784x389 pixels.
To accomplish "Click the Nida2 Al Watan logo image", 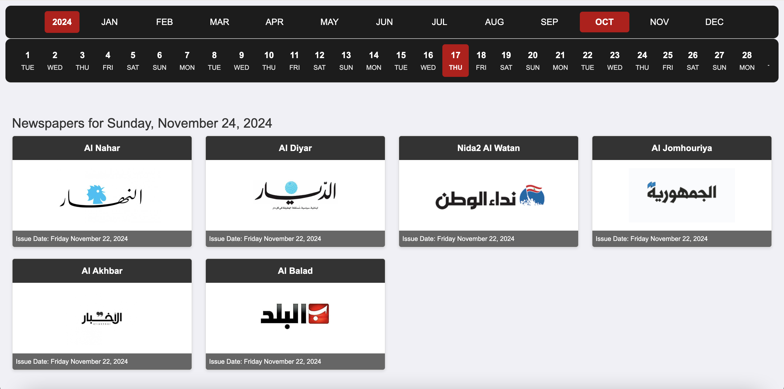I will tap(488, 195).
